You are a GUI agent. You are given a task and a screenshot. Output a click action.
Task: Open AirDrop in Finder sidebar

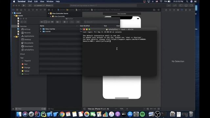(x=27, y=29)
